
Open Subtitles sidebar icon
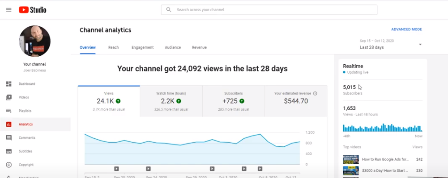(9, 151)
